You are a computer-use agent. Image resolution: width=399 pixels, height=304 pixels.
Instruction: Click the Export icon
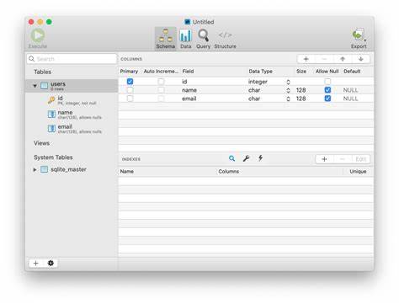pyautogui.click(x=359, y=35)
